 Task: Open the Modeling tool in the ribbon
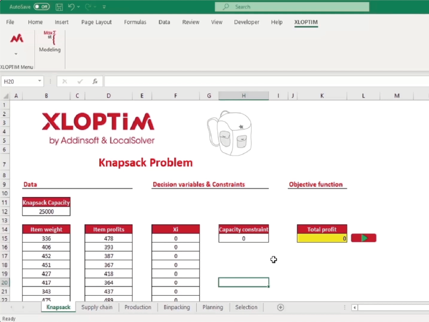click(50, 42)
